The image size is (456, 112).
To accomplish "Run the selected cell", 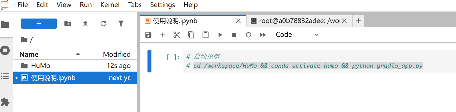I will coord(220,35).
